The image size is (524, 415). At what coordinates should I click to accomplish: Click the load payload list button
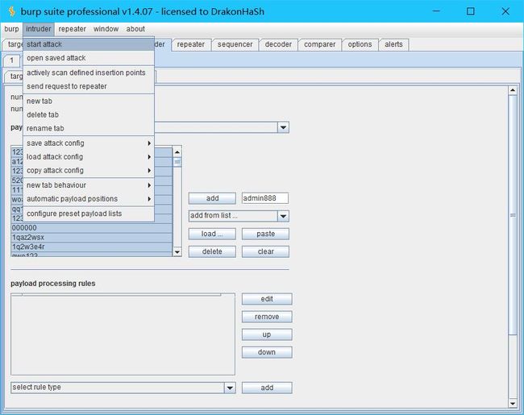[212, 234]
